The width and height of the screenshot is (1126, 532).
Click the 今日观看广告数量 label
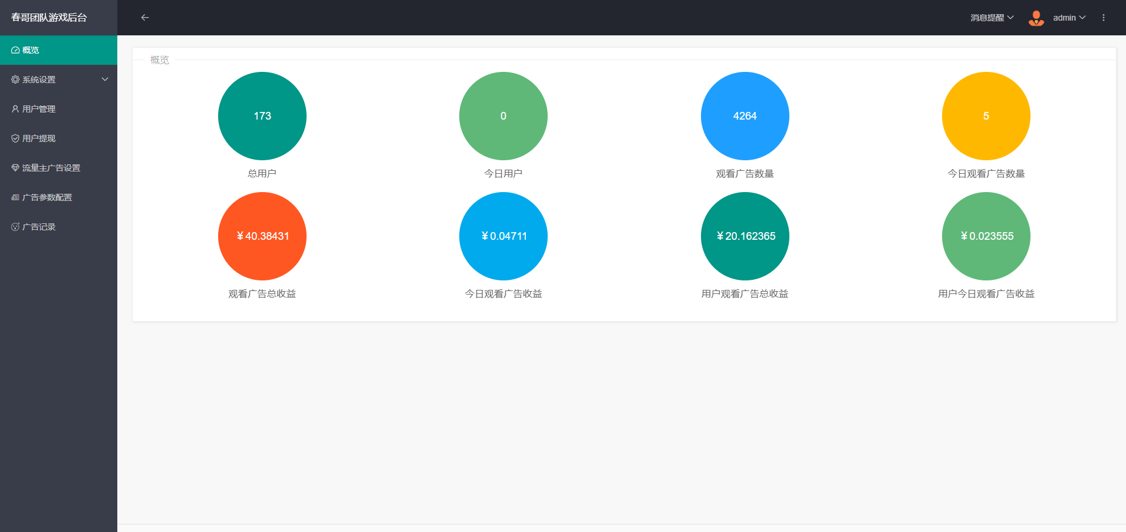[x=986, y=174]
